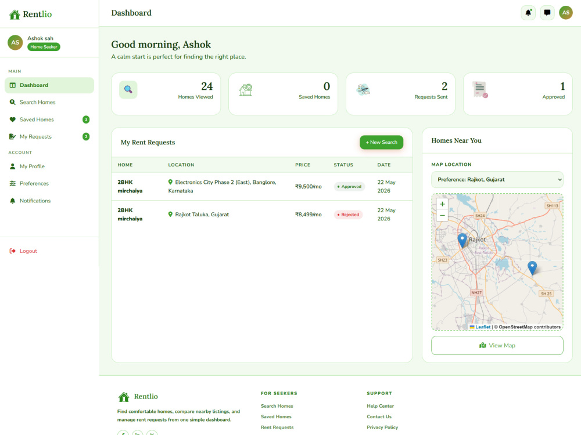Open Search Homes in the sidebar
This screenshot has width=581, height=435.
[49, 102]
